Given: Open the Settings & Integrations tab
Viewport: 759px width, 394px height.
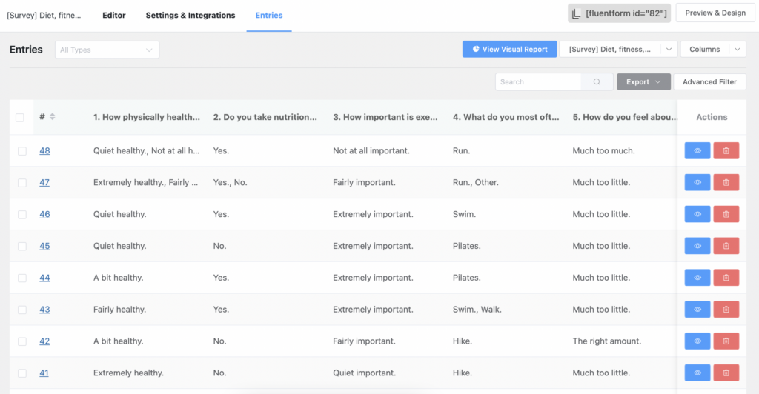Looking at the screenshot, I should [190, 15].
